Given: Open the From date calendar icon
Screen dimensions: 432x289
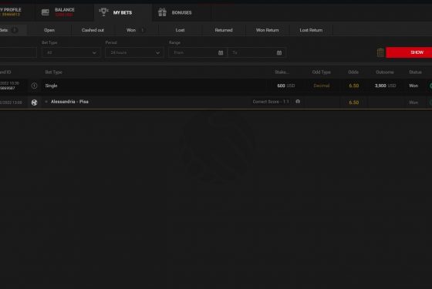Looking at the screenshot, I should tap(221, 52).
